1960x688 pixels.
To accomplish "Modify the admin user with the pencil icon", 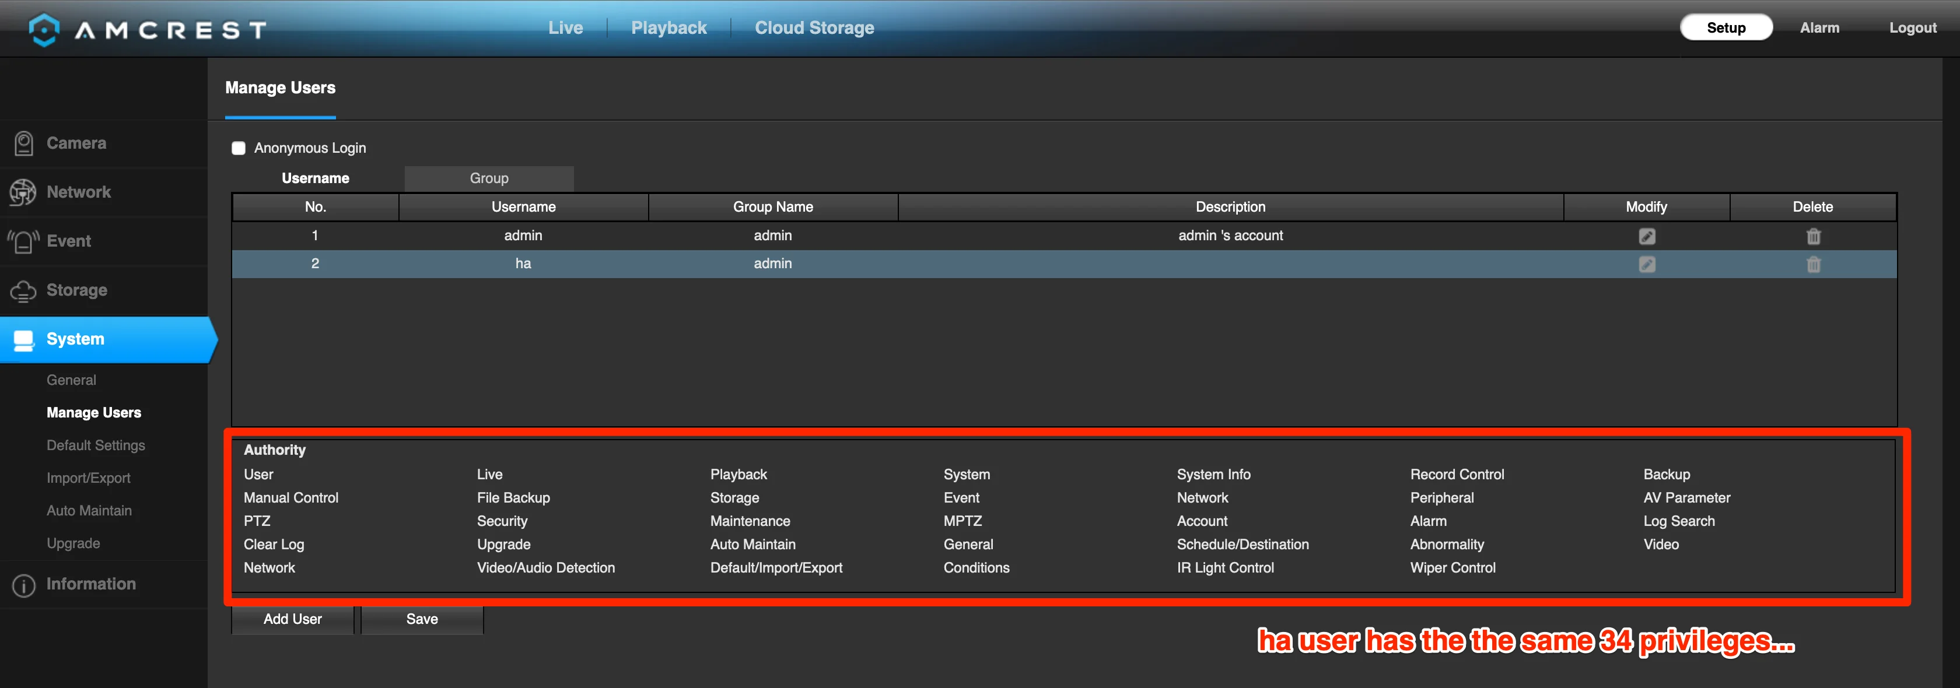I will pos(1647,236).
